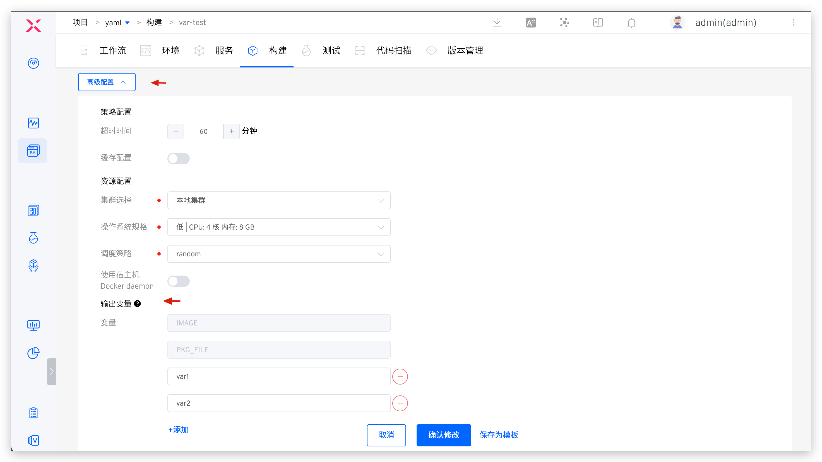The image size is (822, 462).
Task: Click the +添加 link to add a variable
Action: 178,429
